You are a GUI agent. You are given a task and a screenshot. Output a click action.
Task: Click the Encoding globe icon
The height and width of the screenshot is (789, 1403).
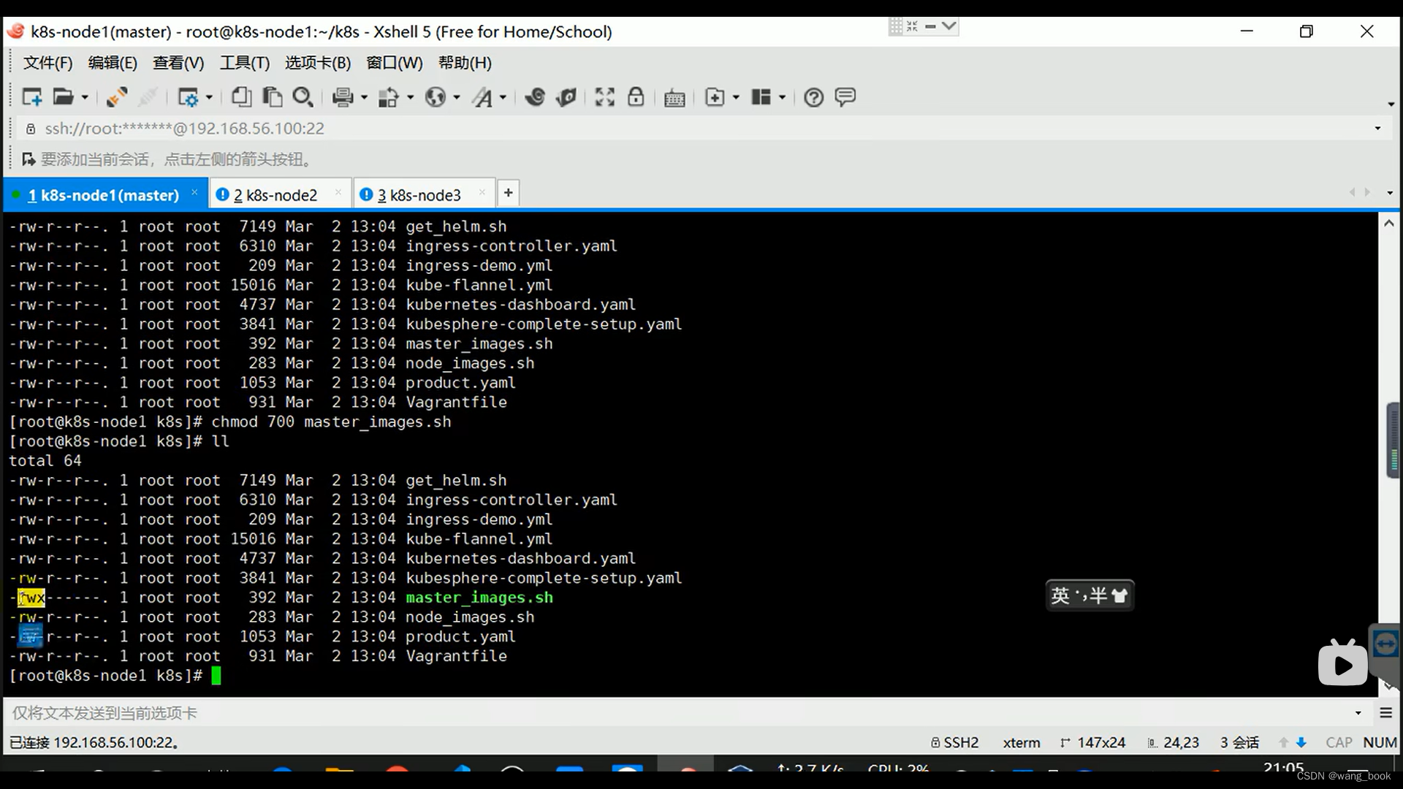click(436, 97)
